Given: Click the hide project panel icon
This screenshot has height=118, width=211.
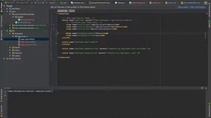Looking at the screenshot, I should (47, 3).
